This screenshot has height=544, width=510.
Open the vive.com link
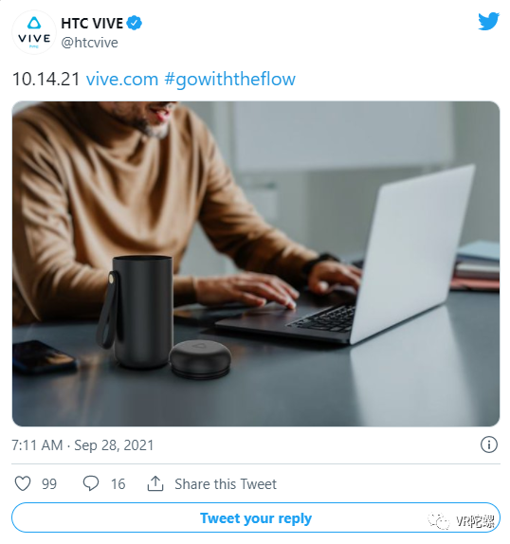(x=122, y=79)
